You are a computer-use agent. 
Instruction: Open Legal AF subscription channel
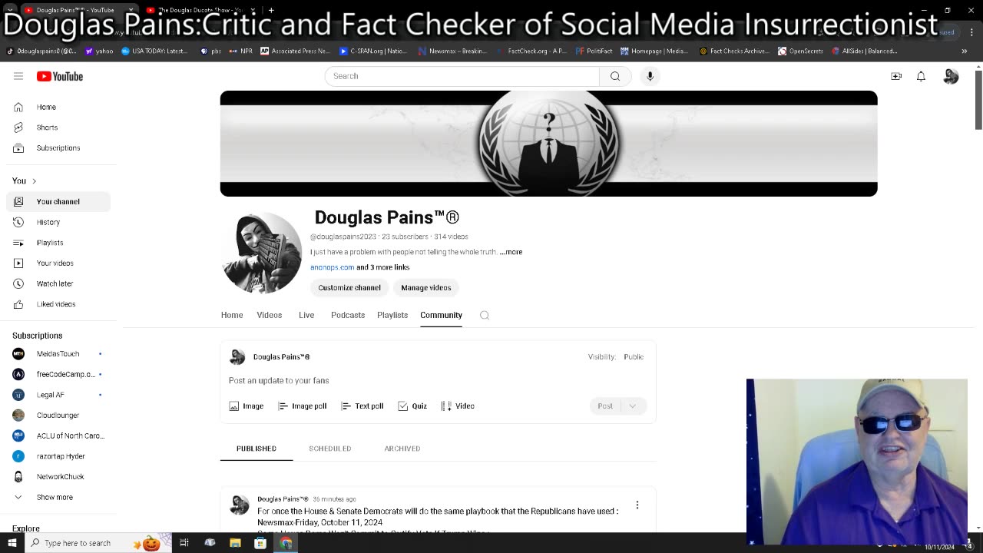(58, 395)
